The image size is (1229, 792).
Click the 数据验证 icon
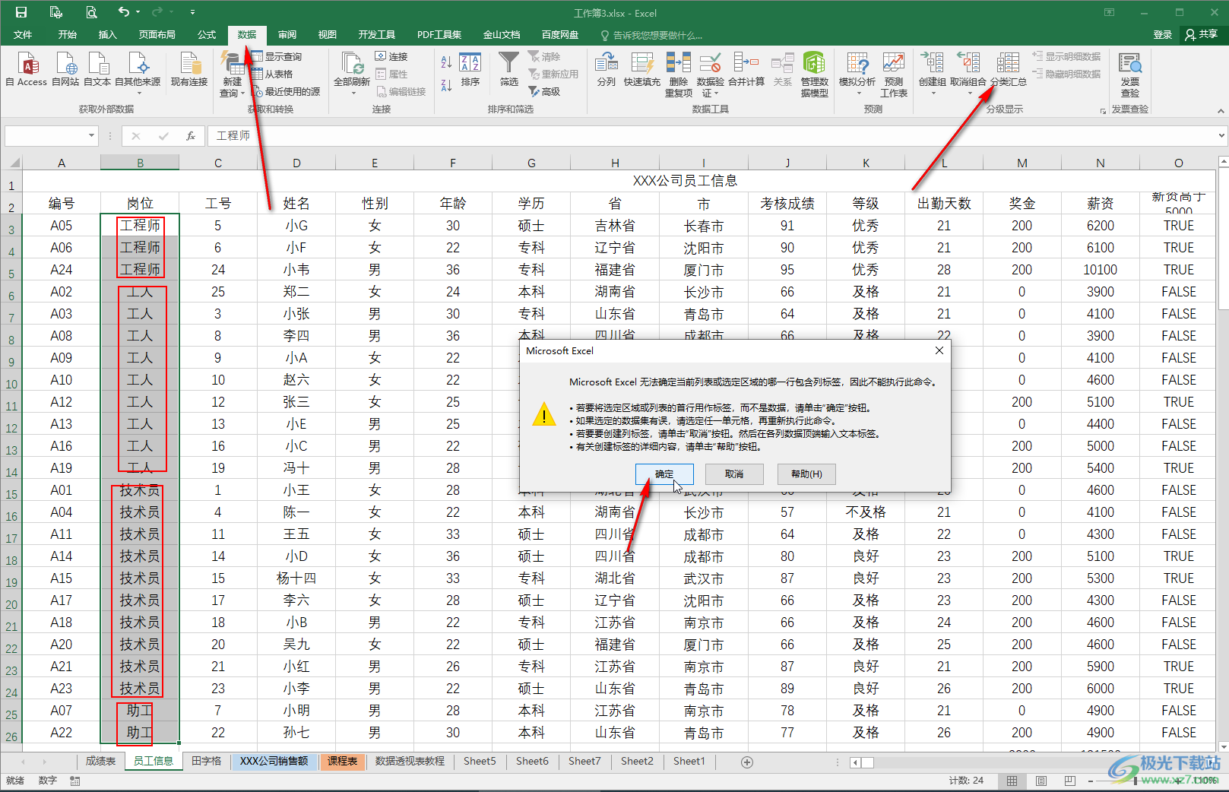[x=711, y=64]
